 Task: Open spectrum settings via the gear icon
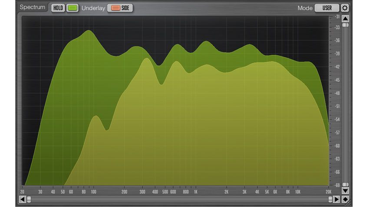[345, 8]
